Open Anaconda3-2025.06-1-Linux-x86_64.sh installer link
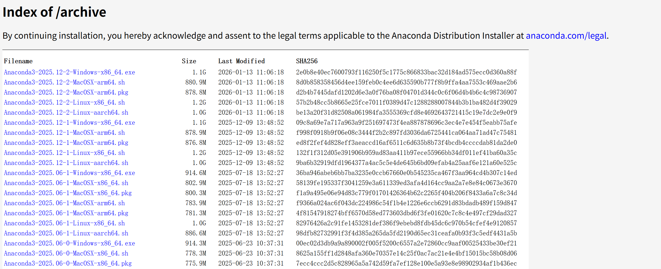 64,223
